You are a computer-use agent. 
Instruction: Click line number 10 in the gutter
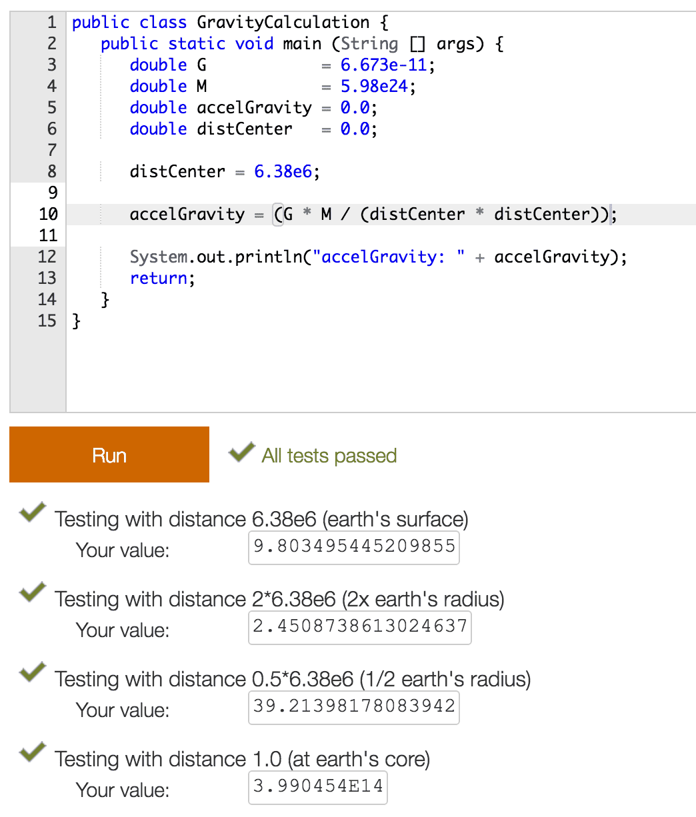tap(48, 215)
